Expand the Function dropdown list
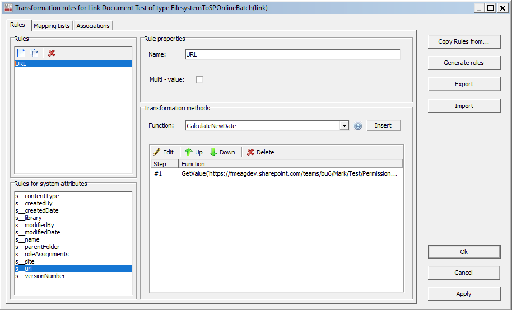512x310 pixels. click(x=344, y=126)
